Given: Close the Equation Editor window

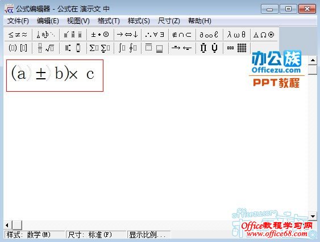Looking at the screenshot, I should tap(307, 9).
